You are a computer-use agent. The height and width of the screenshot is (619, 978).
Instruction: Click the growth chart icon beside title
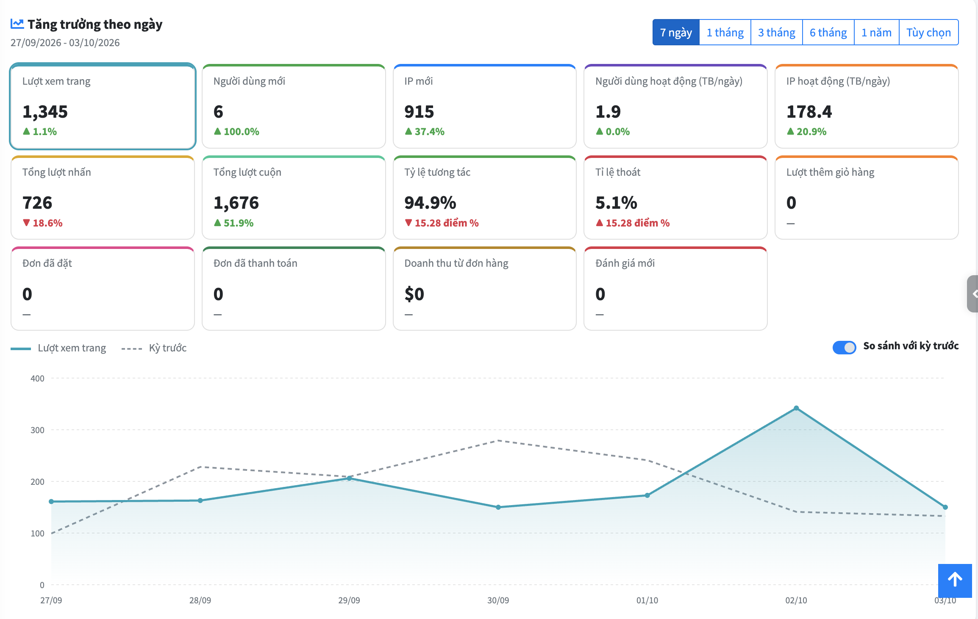tap(17, 24)
